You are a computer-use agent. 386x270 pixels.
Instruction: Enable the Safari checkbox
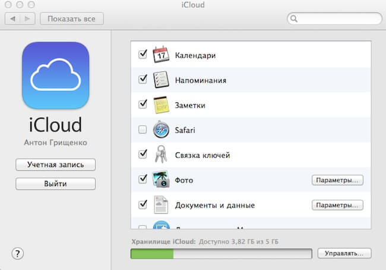coord(143,130)
